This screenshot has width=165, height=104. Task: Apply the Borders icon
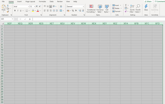27,11
